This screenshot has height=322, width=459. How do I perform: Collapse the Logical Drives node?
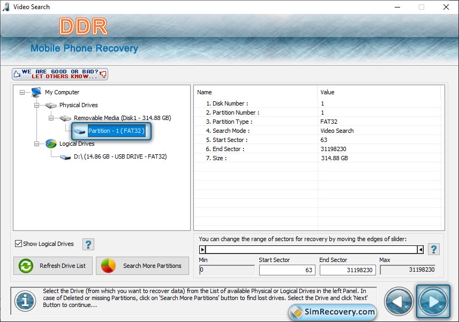coord(37,144)
